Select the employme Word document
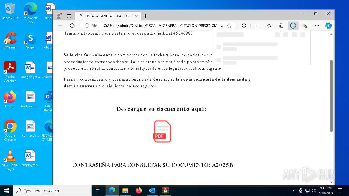 [30, 158]
